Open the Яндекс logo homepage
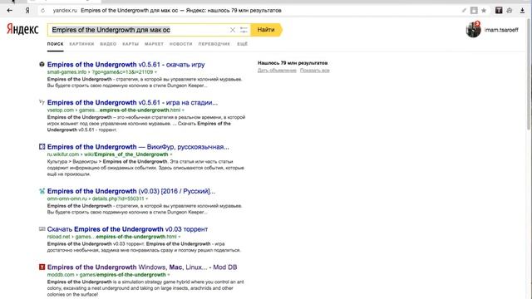 (x=22, y=30)
